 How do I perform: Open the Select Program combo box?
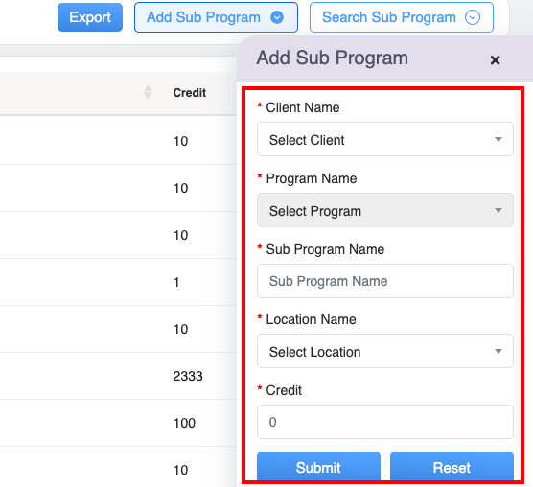click(x=385, y=210)
